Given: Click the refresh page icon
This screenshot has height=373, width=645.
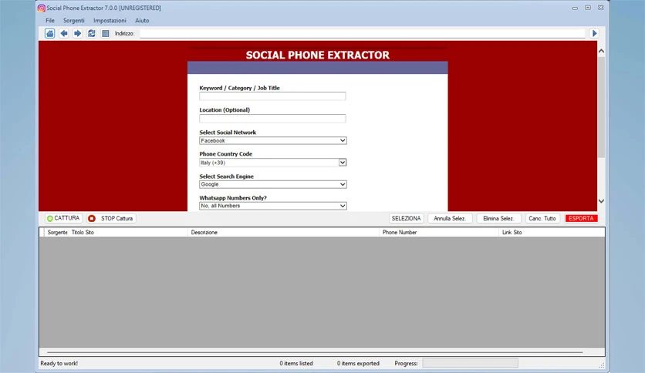Looking at the screenshot, I should [91, 33].
